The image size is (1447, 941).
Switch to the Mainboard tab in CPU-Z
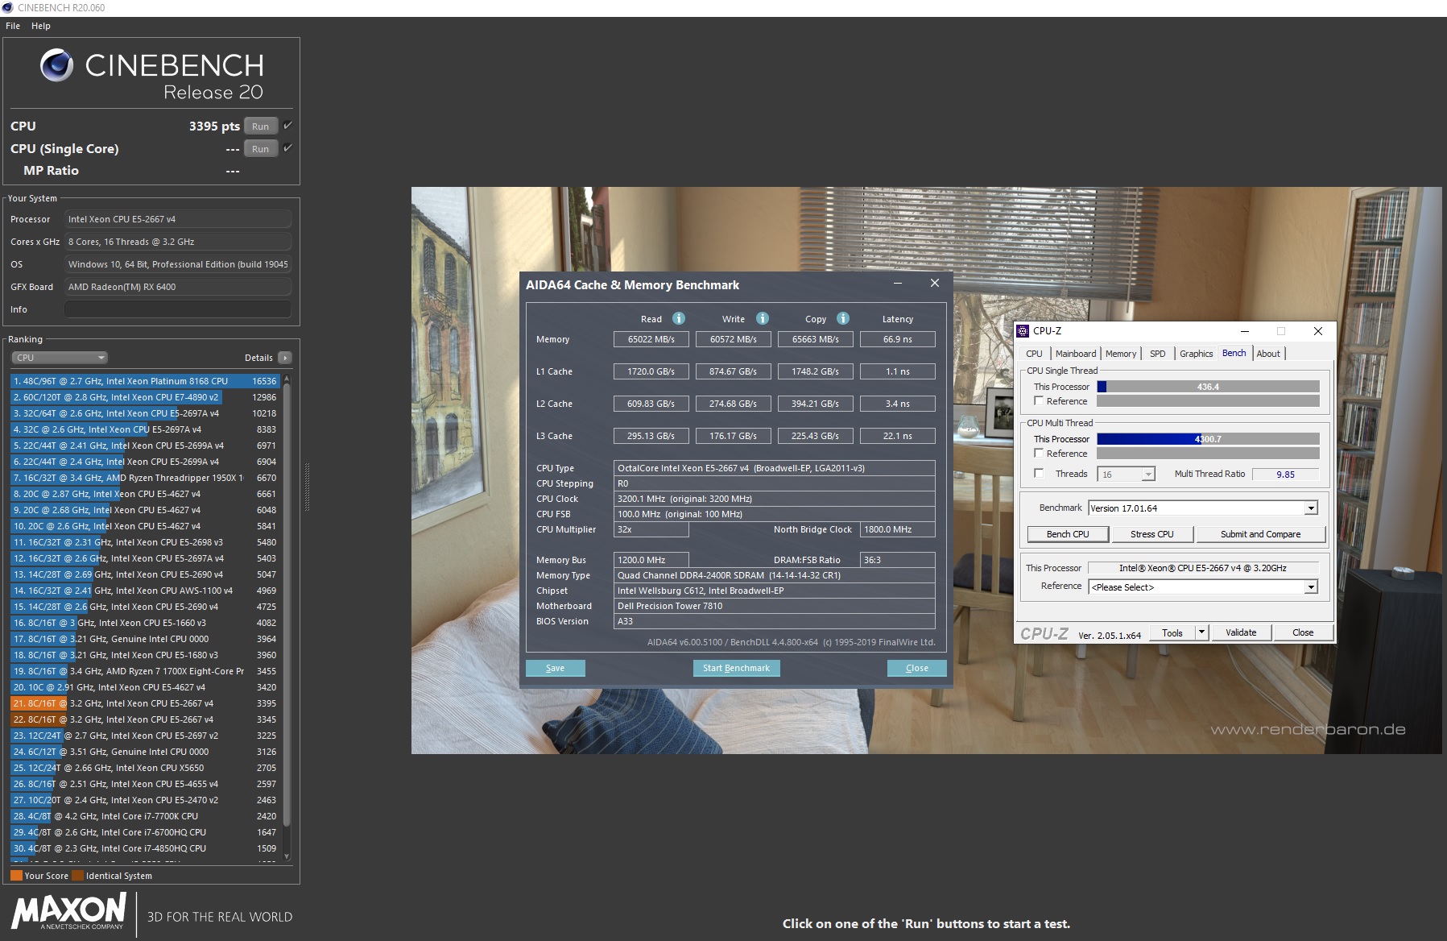click(1076, 354)
